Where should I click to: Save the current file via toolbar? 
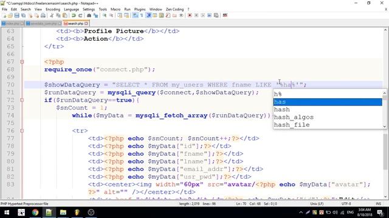(17, 16)
